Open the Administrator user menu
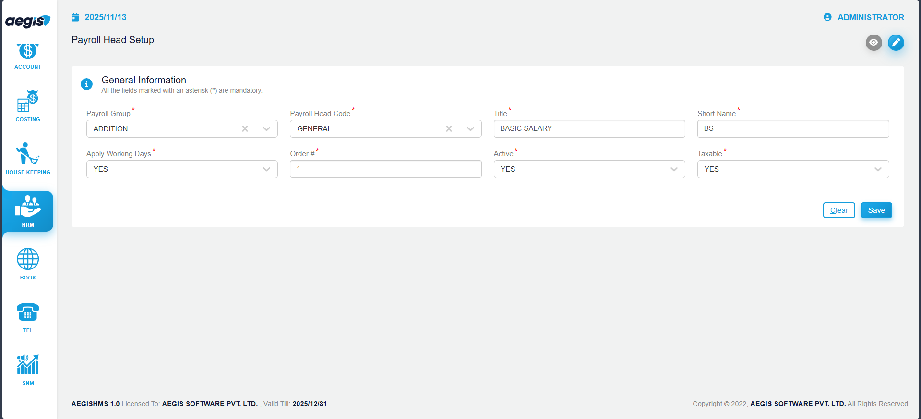921x419 pixels. tap(864, 17)
